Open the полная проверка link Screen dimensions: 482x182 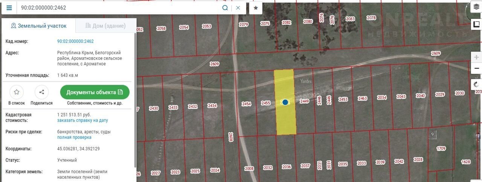point(74,138)
